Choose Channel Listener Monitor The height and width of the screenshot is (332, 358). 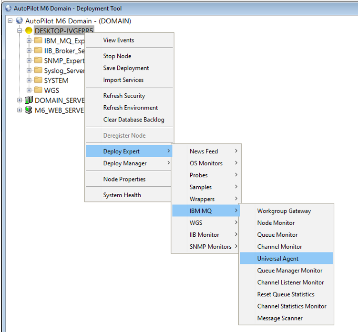click(x=286, y=282)
